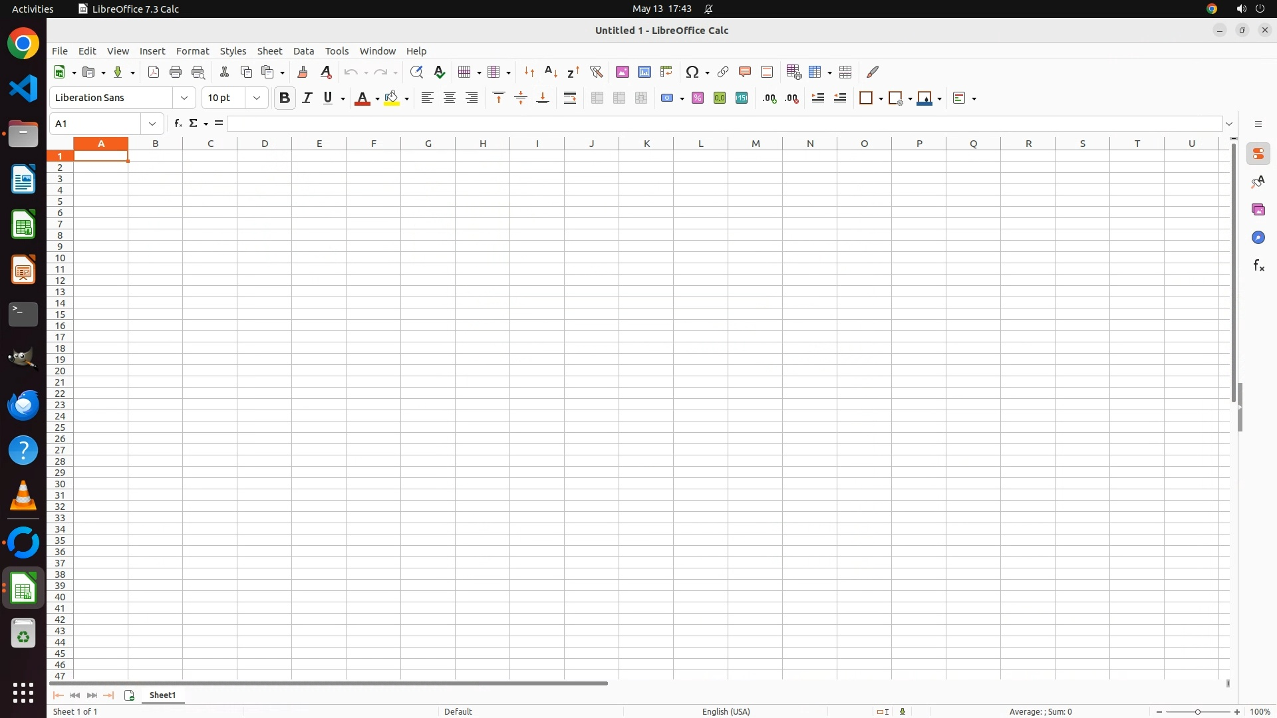The height and width of the screenshot is (718, 1277).
Task: Open the Data menu
Action: [303, 51]
